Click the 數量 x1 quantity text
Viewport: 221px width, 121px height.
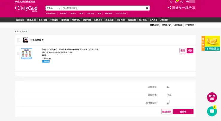(45, 55)
